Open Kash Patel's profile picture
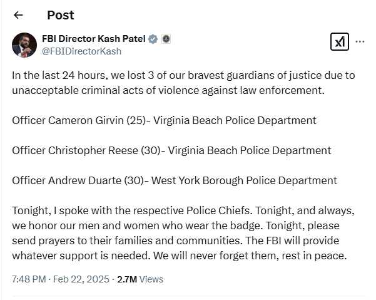 [x=24, y=45]
